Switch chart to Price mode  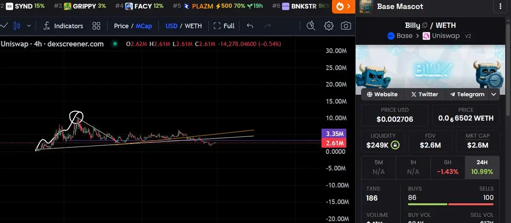(x=121, y=26)
